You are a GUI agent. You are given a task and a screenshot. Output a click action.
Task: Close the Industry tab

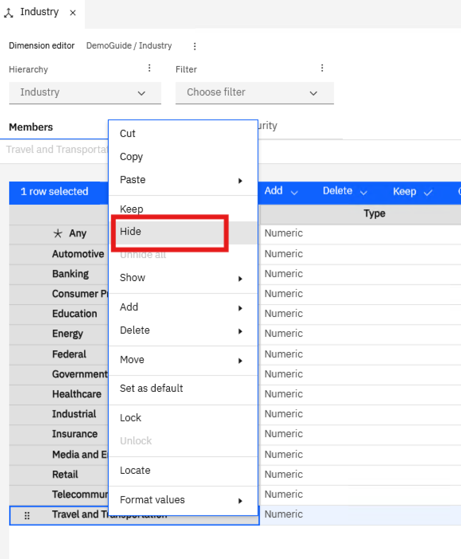[x=72, y=13]
